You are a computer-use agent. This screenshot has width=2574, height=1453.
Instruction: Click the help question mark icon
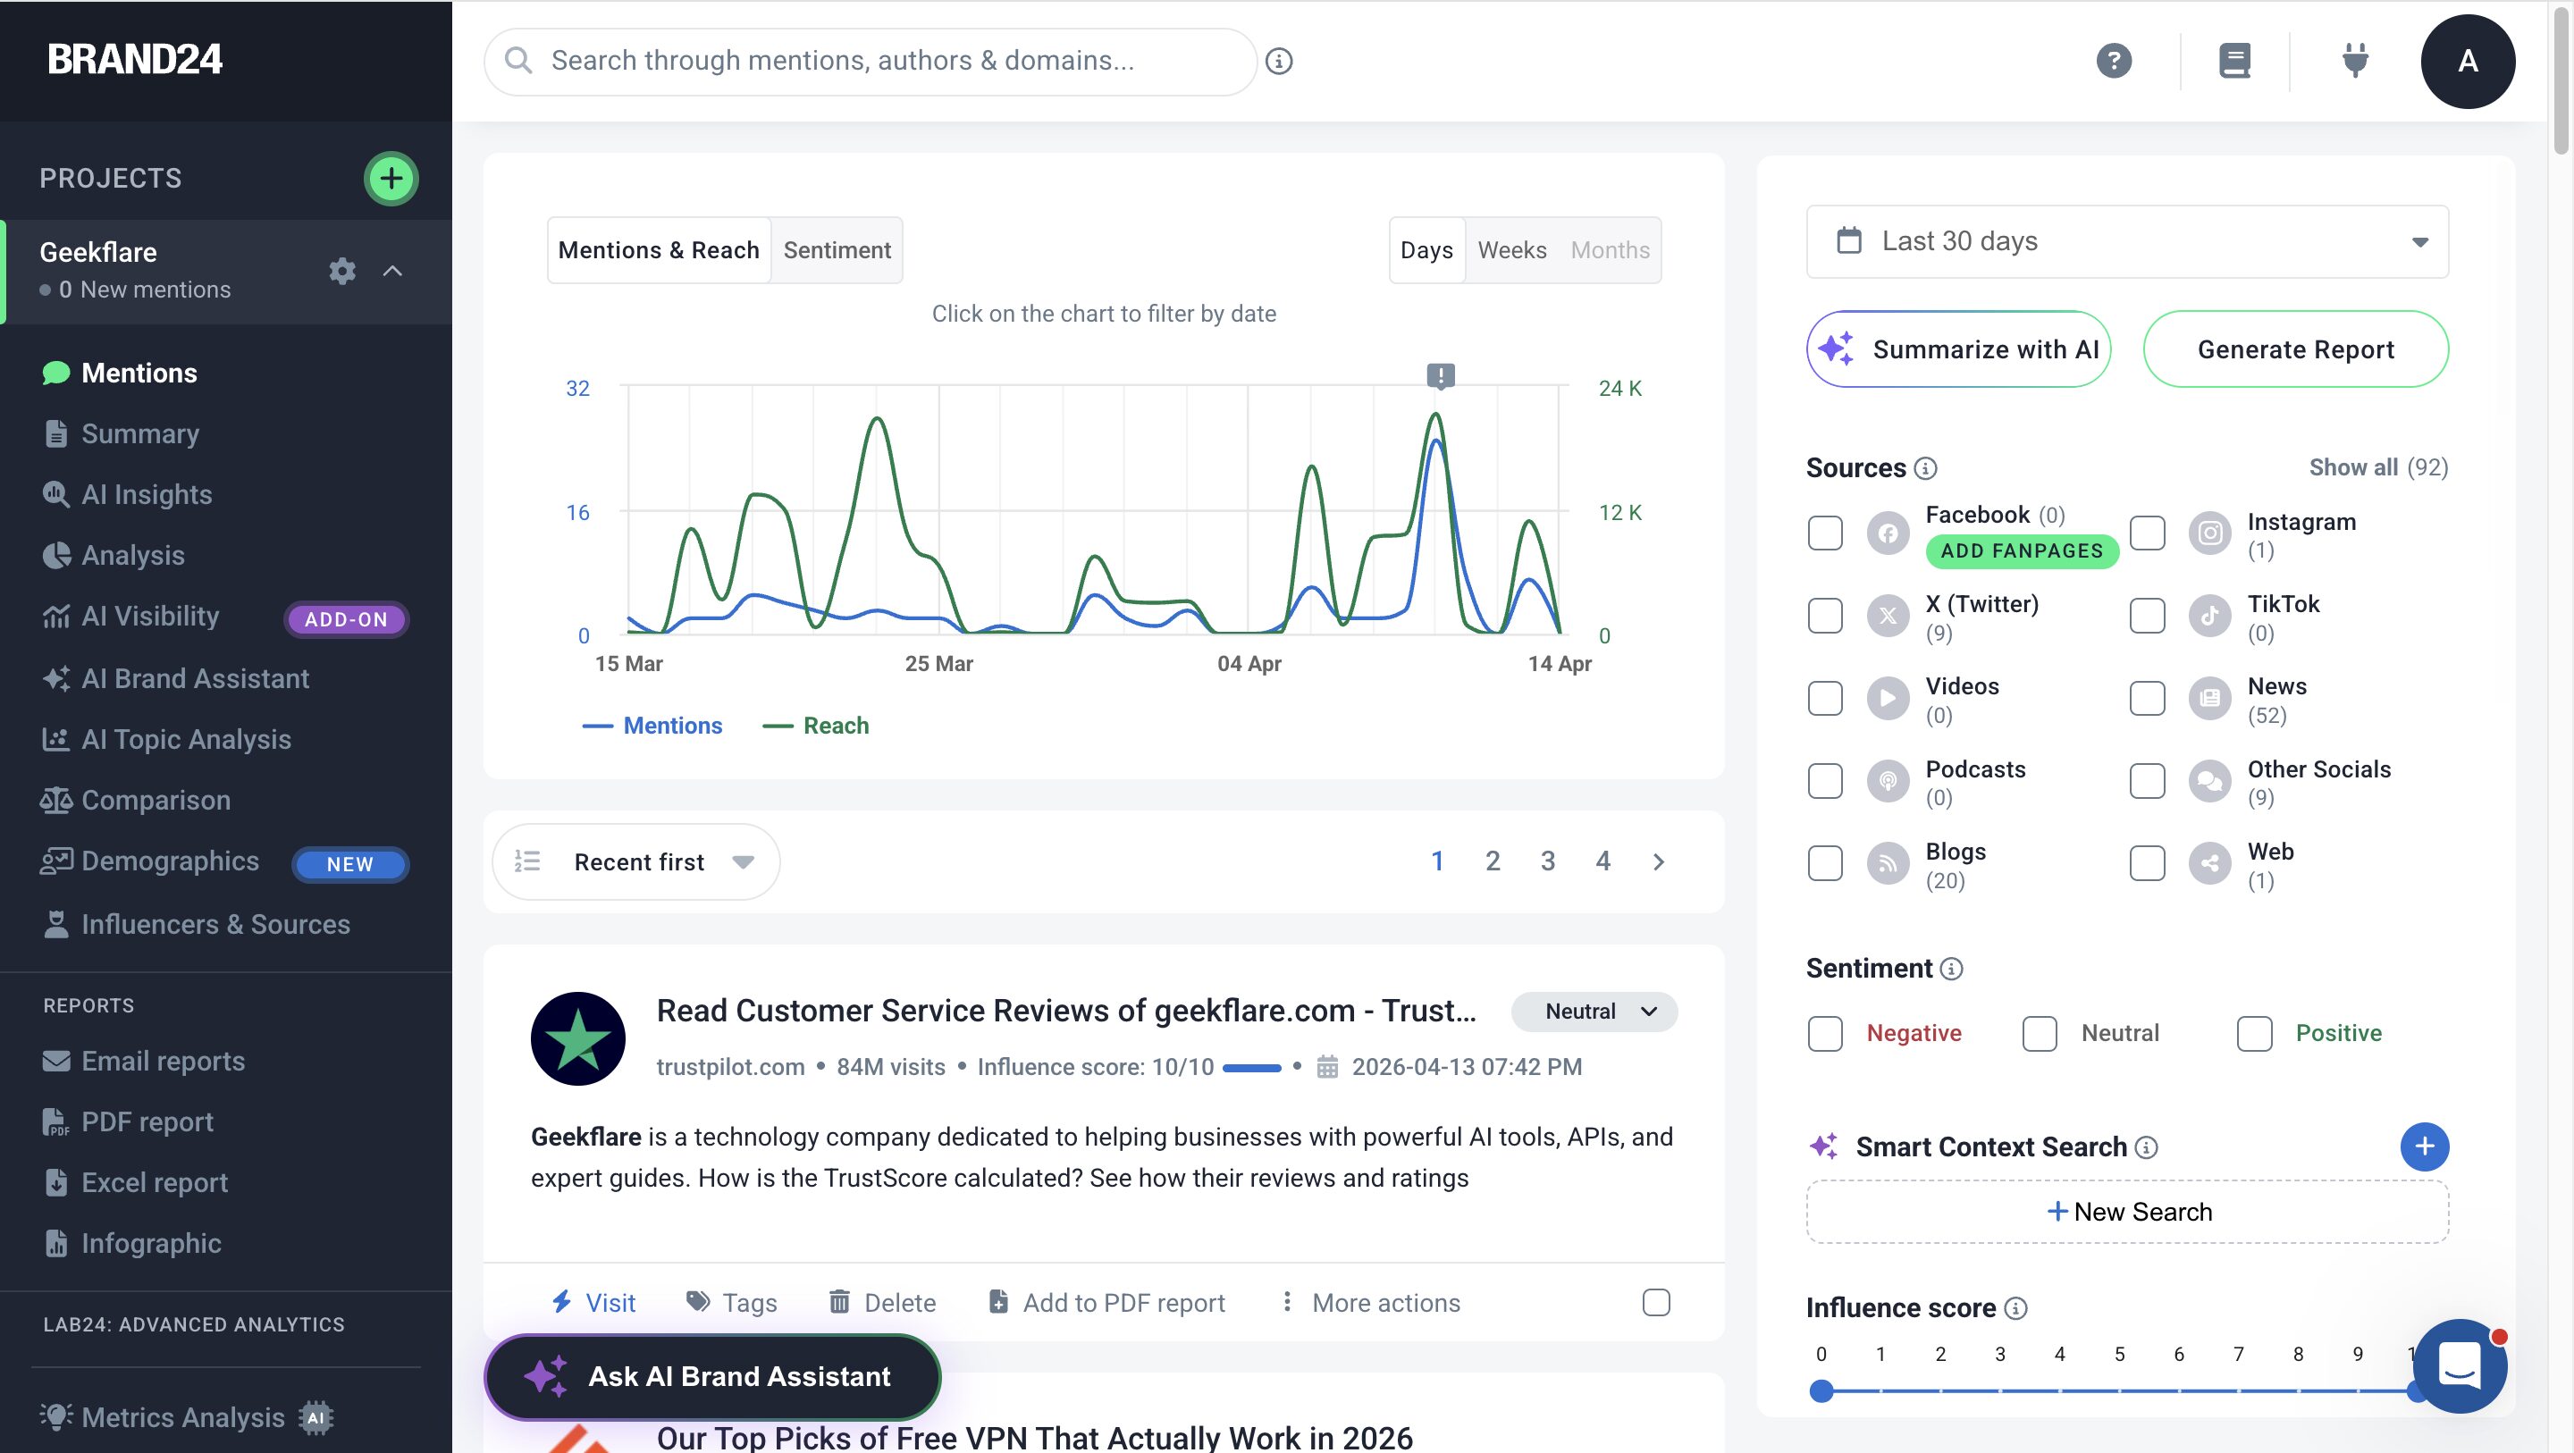coord(2114,61)
